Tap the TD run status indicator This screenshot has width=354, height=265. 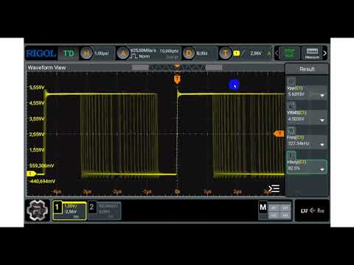click(x=69, y=53)
